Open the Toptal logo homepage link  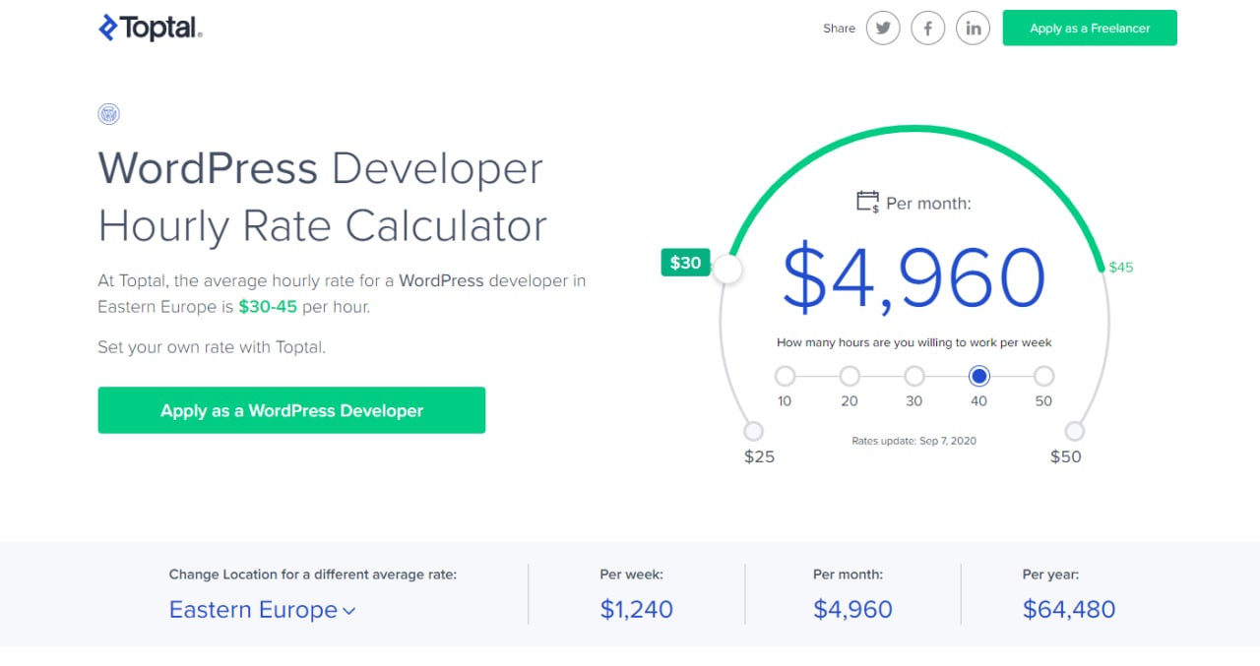(151, 28)
